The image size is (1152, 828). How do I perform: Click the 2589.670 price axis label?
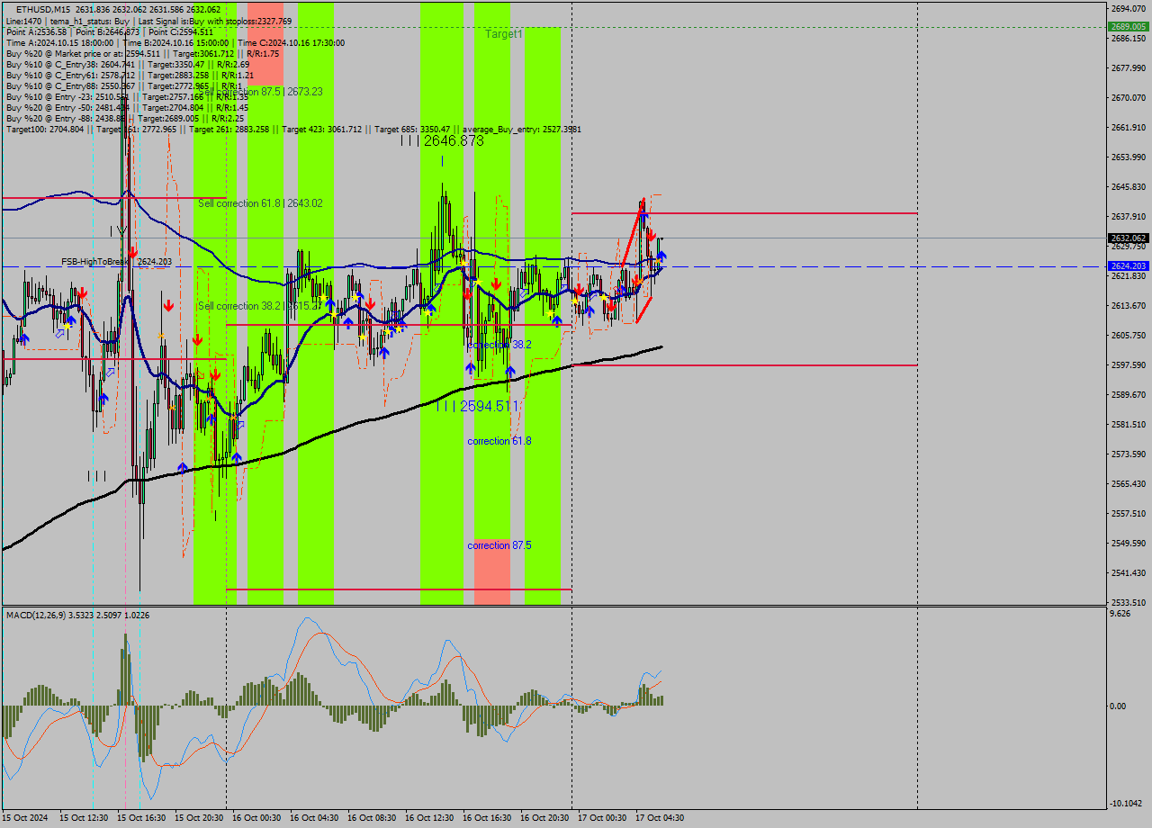point(1128,394)
